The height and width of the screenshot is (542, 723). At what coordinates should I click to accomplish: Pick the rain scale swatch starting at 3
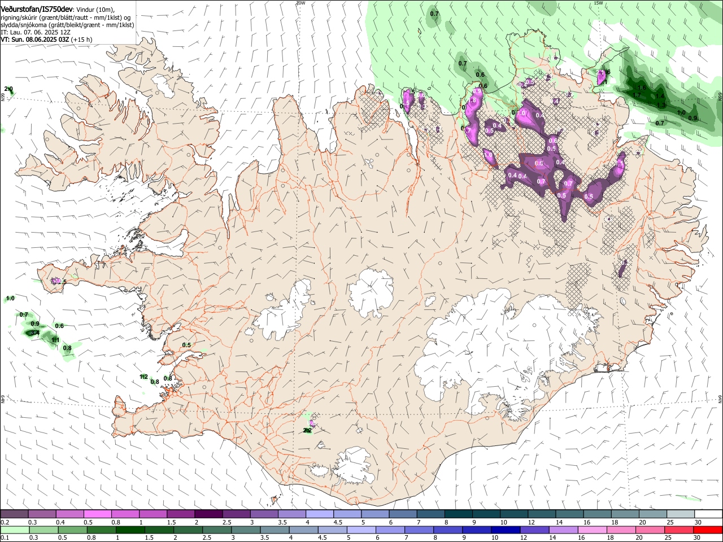click(245, 530)
